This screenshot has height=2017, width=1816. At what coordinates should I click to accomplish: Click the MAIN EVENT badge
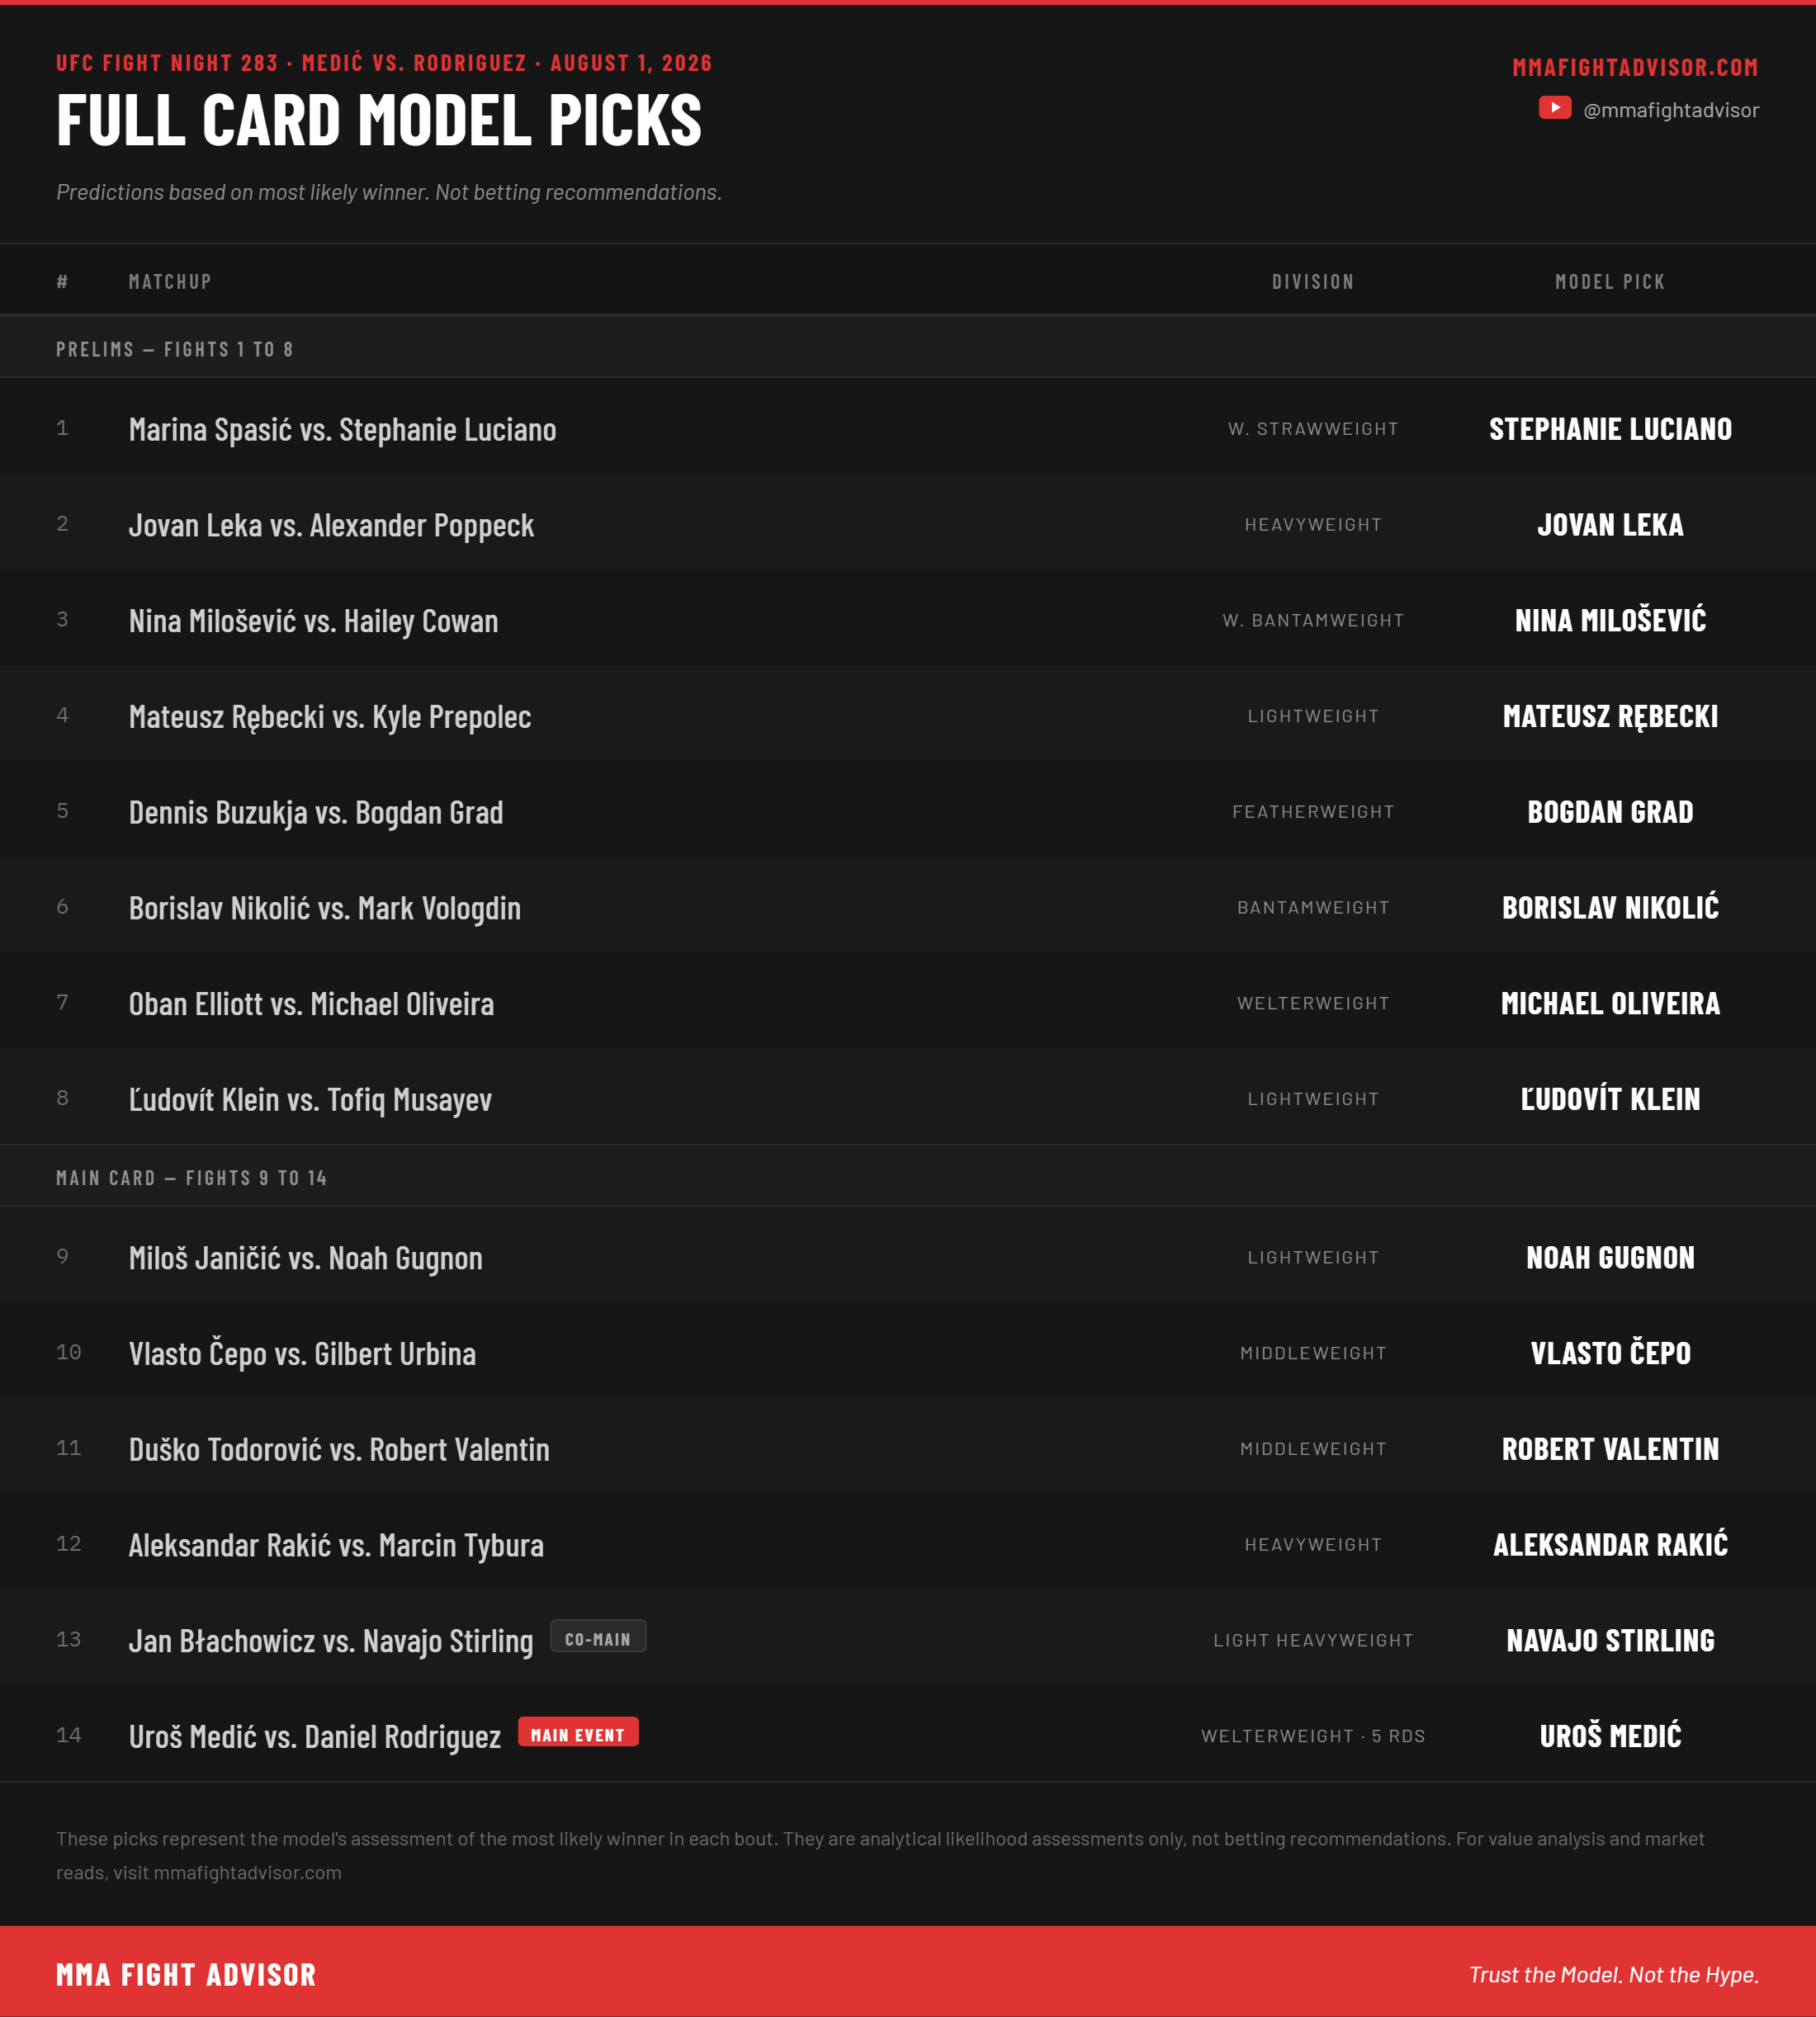point(578,1734)
